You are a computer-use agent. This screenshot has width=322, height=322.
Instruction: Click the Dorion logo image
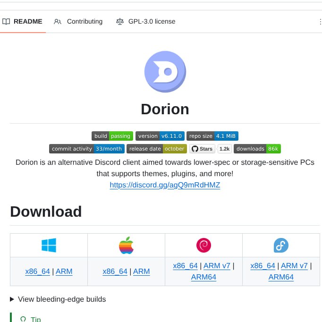click(165, 72)
